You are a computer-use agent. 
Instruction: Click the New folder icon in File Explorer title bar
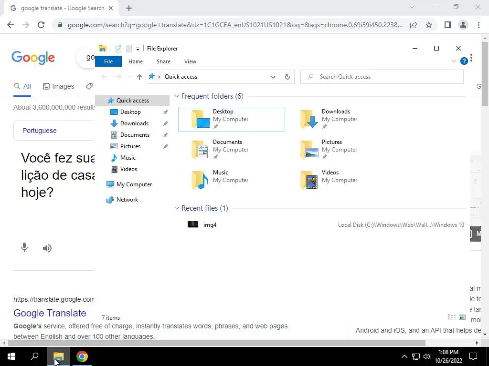tap(129, 49)
